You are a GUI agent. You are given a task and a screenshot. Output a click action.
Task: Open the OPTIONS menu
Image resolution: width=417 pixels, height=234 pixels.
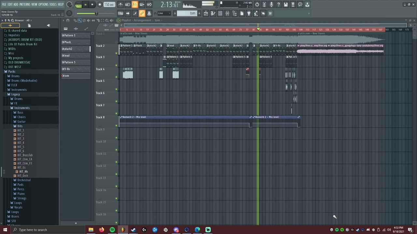click(43, 4)
